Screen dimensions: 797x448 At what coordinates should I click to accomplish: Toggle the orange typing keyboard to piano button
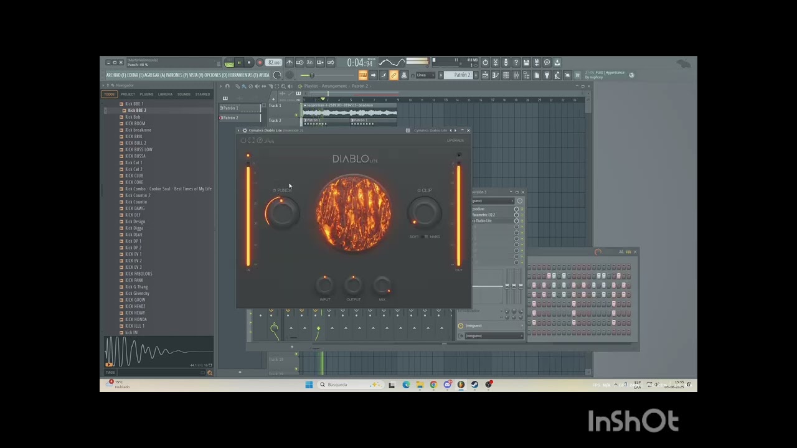[x=363, y=75]
